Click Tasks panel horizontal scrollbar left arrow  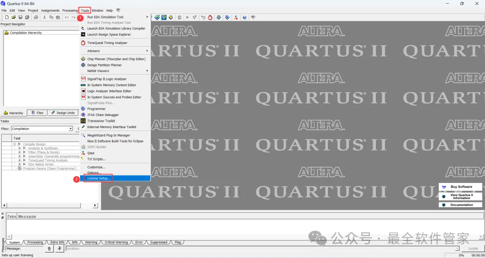pos(4,205)
